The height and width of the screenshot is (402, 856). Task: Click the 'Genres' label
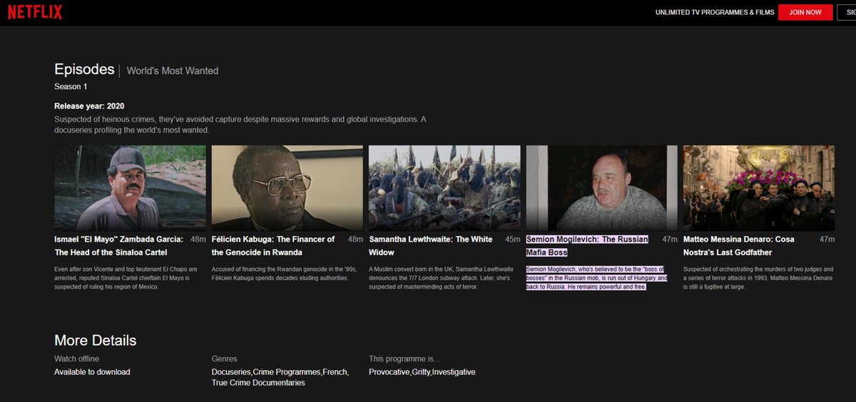[x=225, y=359]
